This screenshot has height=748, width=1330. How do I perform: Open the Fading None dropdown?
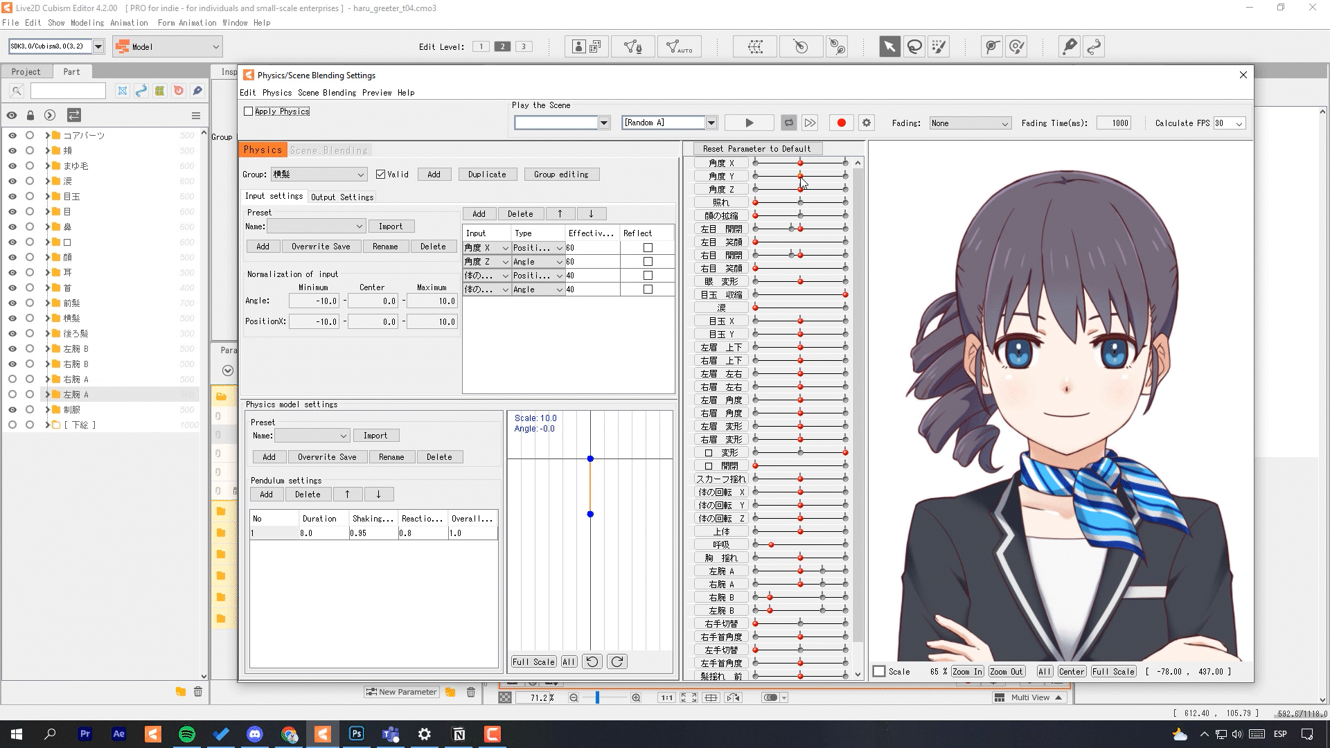click(969, 123)
